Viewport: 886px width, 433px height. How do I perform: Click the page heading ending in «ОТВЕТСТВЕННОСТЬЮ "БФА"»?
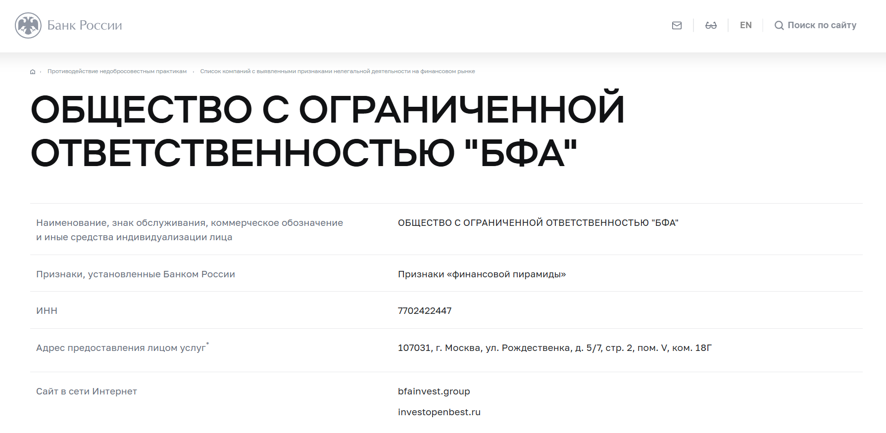click(328, 130)
